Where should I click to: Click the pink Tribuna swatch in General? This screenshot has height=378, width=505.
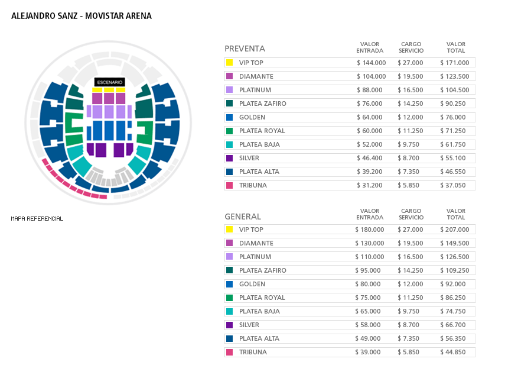tap(229, 352)
